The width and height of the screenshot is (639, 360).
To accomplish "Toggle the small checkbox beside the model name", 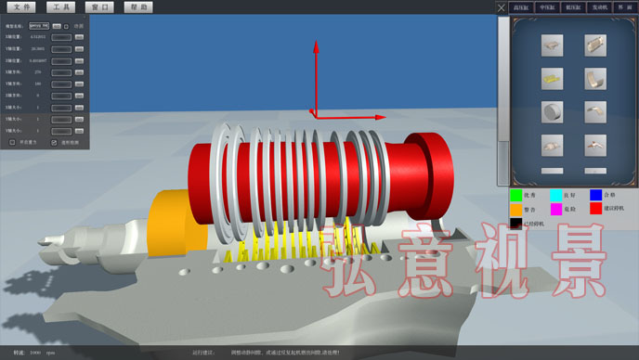I will click(x=67, y=26).
